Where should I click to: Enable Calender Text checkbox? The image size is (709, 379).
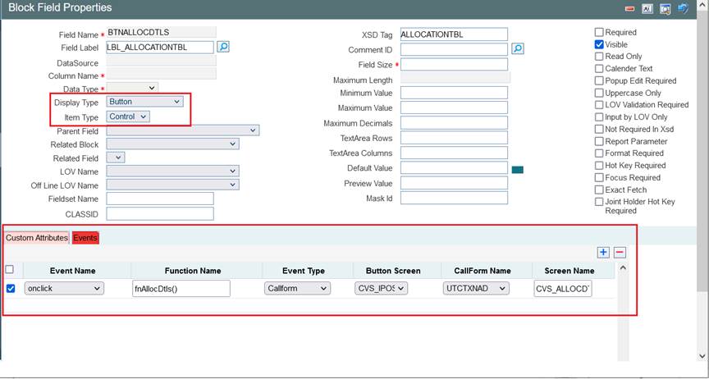pyautogui.click(x=599, y=69)
